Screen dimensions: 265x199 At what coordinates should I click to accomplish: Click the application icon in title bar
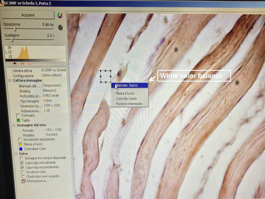(x=2, y=3)
